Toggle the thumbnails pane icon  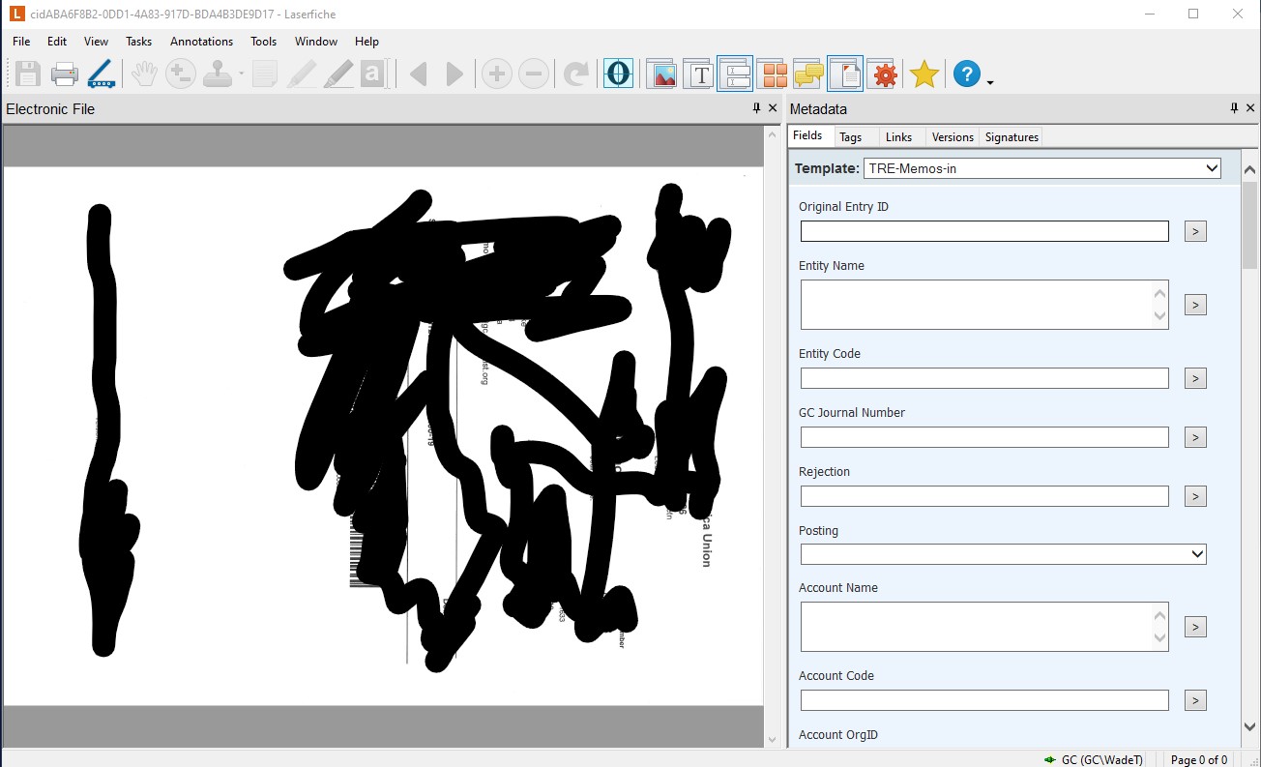click(772, 74)
